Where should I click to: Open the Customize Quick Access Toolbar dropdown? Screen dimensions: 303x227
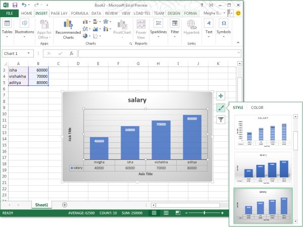point(47,5)
